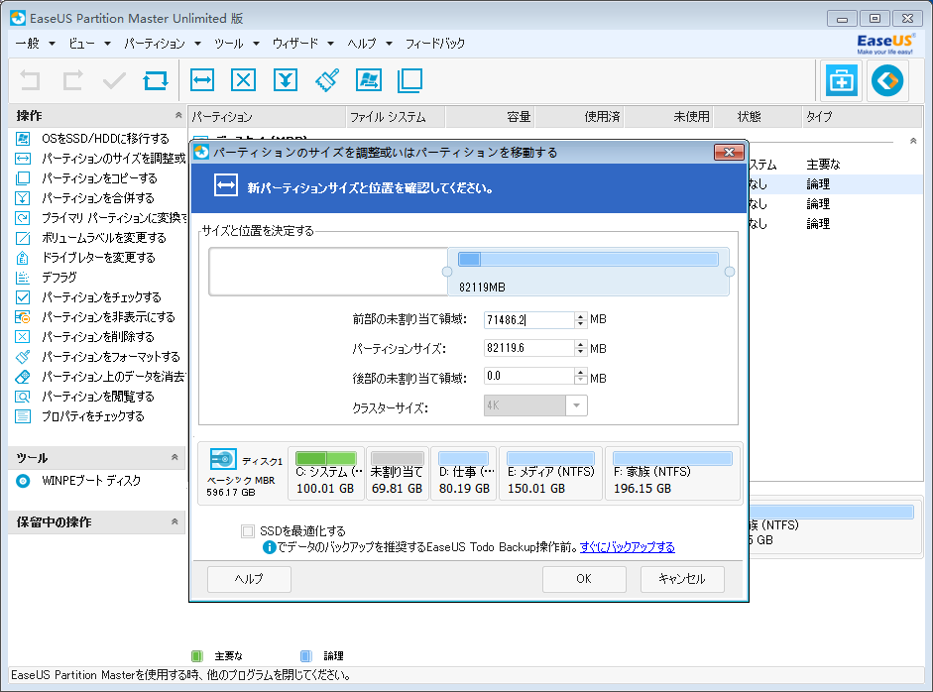
Task: Enable the SSDを最適化する checkbox
Action: click(x=248, y=530)
